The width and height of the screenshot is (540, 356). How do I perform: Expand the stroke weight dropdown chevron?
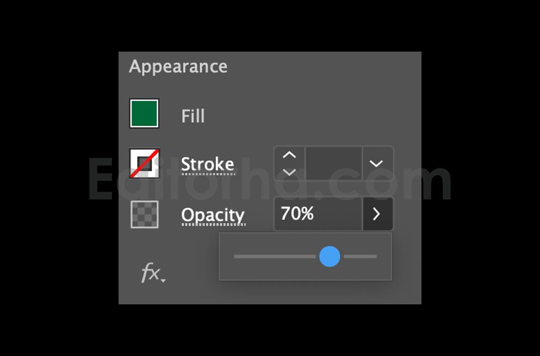click(x=376, y=164)
